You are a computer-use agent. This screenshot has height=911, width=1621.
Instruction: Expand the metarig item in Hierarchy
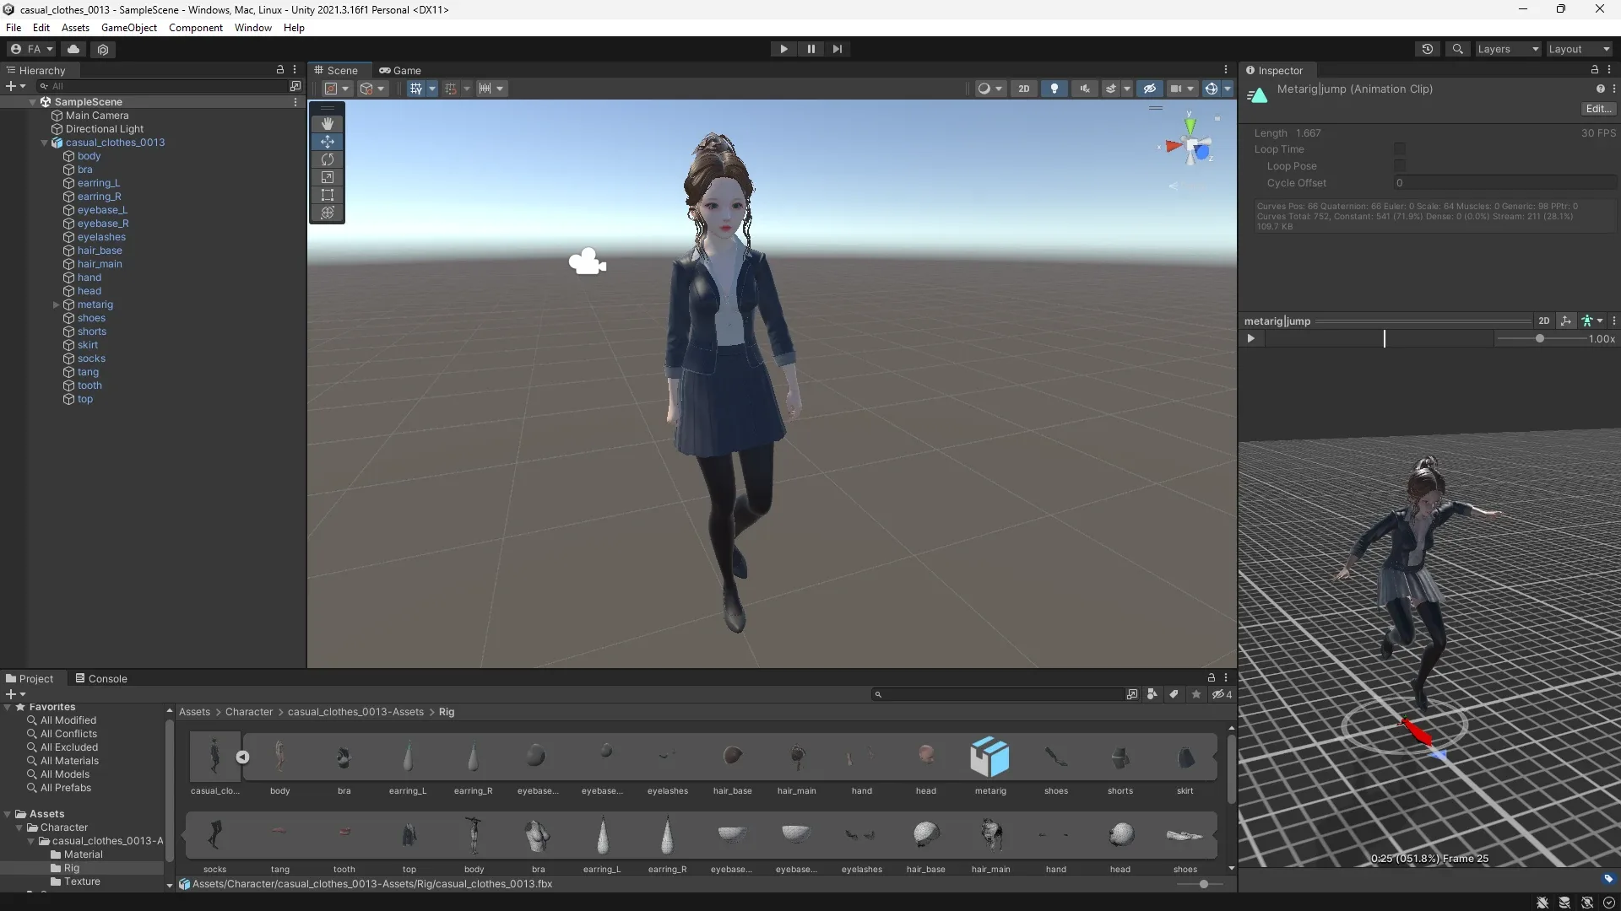coord(56,305)
